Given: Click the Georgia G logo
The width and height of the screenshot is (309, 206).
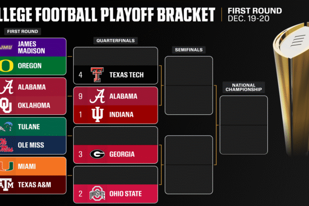Looking at the screenshot, I should (x=96, y=154).
